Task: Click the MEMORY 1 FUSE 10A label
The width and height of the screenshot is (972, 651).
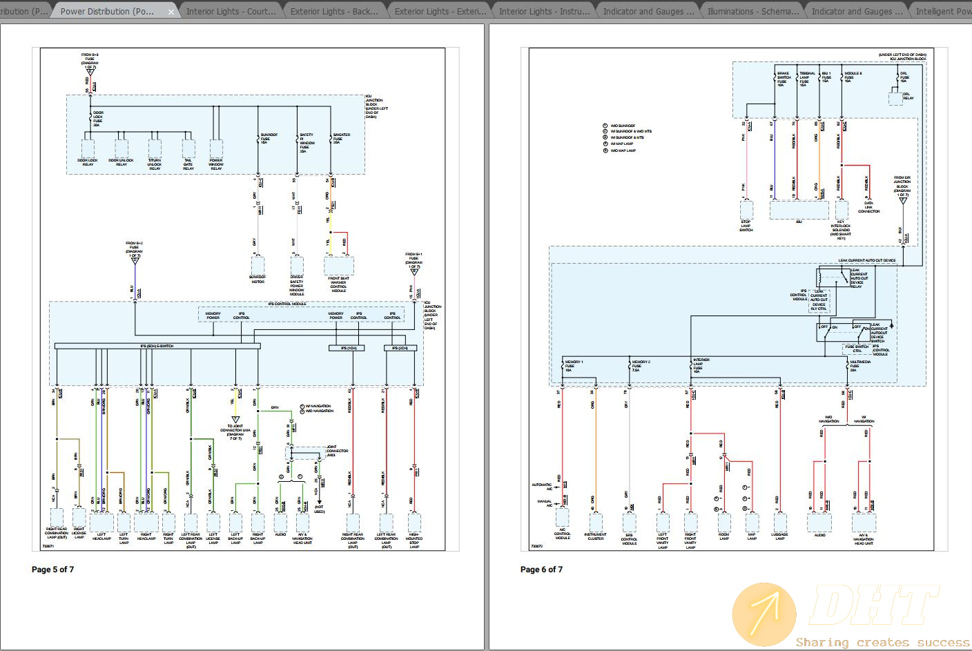Action: (574, 366)
